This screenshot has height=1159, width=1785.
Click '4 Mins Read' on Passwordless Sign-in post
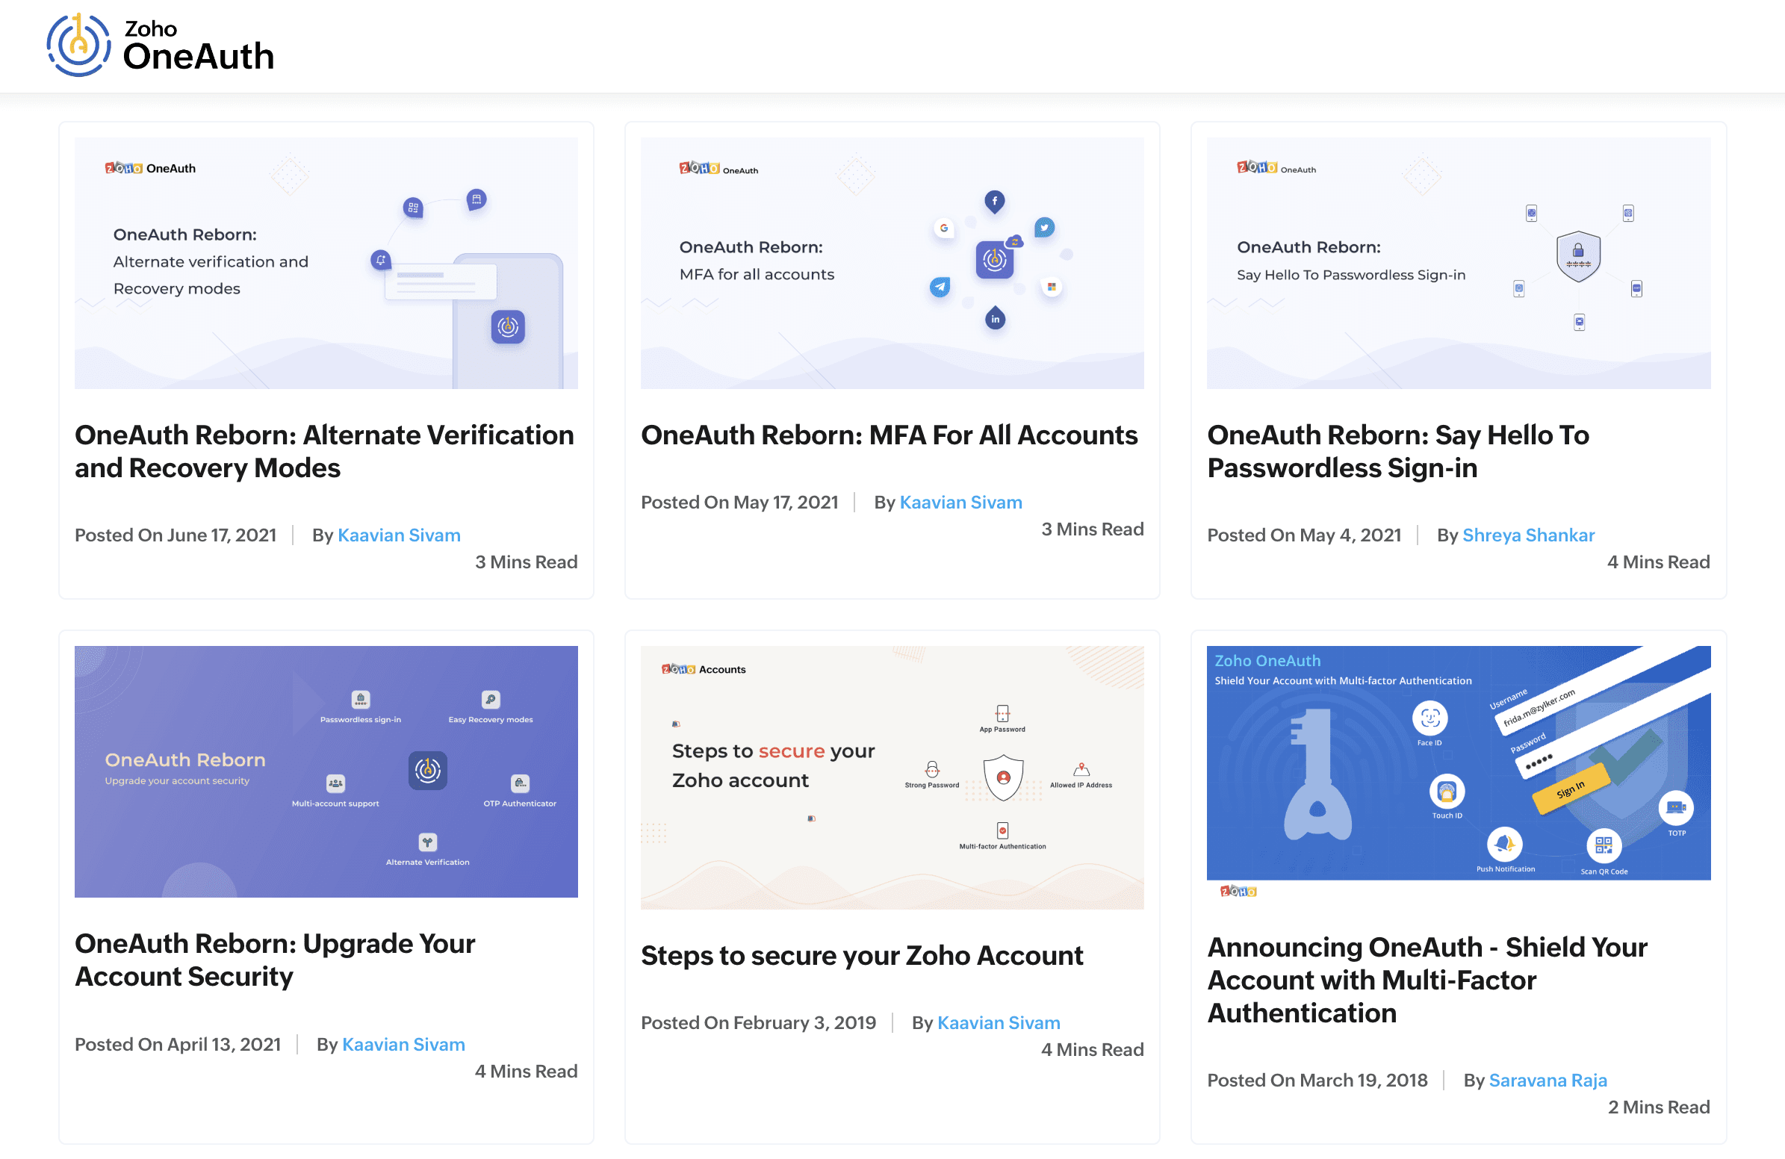[1659, 562]
